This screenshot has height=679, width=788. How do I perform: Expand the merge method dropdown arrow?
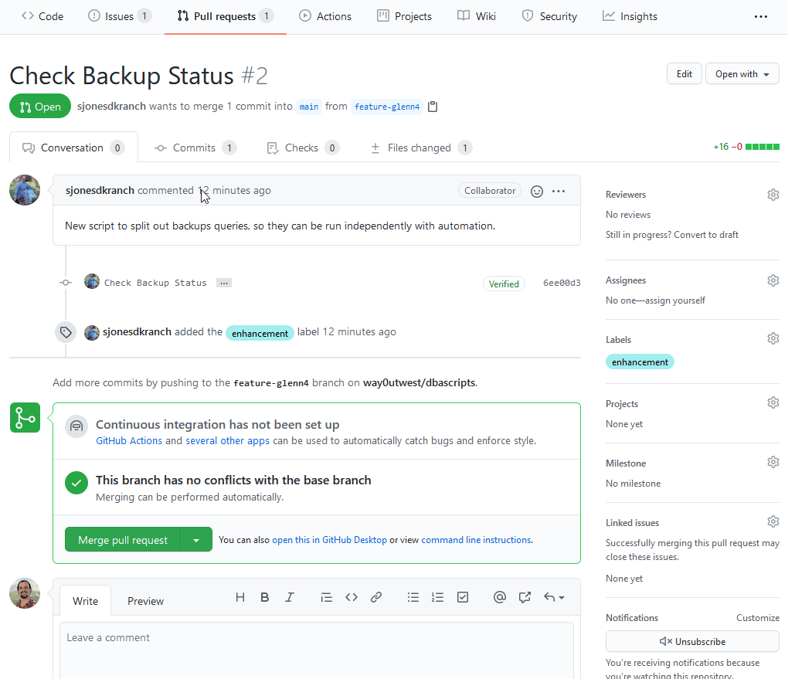pyautogui.click(x=196, y=540)
